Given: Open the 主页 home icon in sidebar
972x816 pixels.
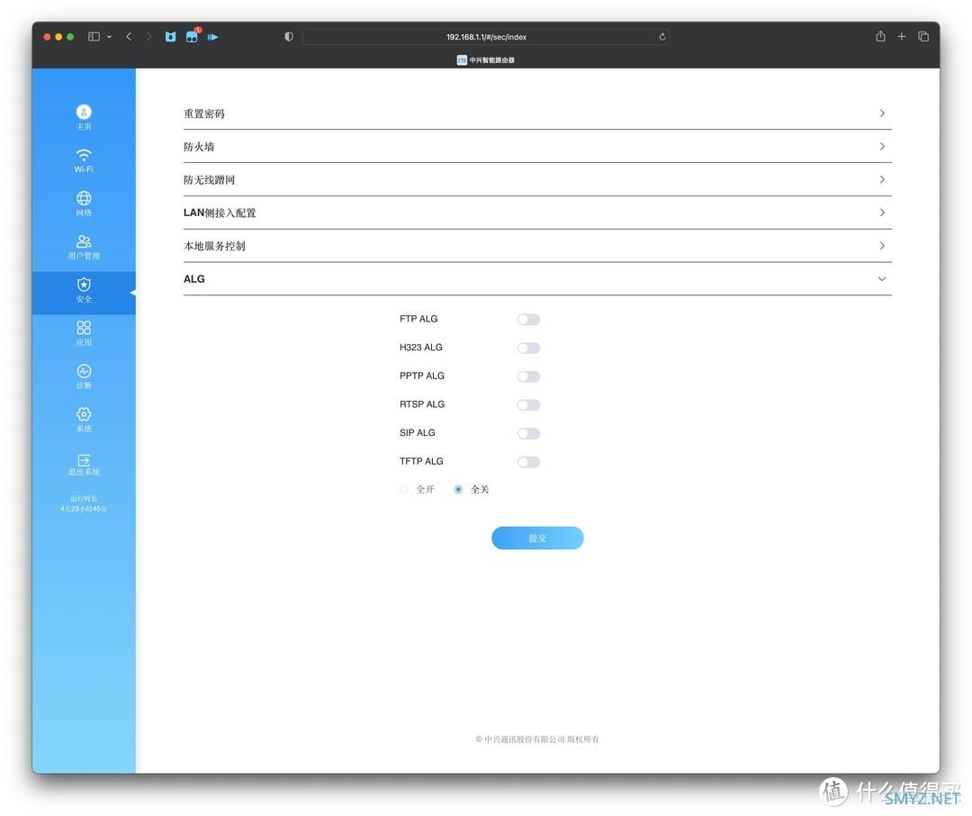Looking at the screenshot, I should pos(84,113).
